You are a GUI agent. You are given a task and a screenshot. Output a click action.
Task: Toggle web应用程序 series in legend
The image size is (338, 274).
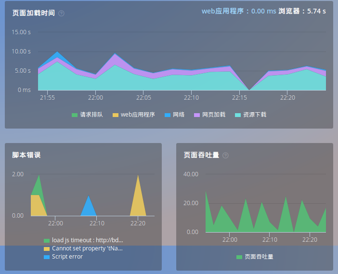(134, 115)
